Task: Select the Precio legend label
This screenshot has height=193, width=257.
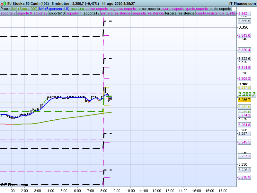Action: point(5,9)
